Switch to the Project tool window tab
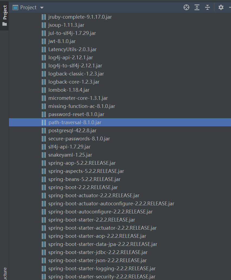This screenshot has width=231, height=280. point(5,15)
